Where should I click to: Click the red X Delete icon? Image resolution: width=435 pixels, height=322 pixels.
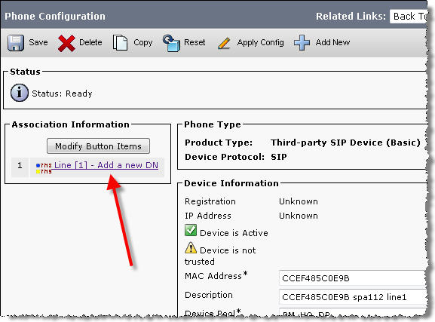coord(66,43)
